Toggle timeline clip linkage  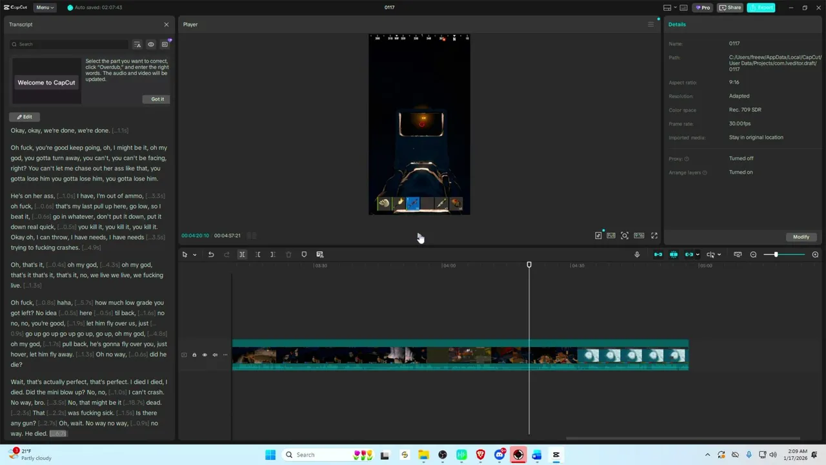tap(689, 254)
